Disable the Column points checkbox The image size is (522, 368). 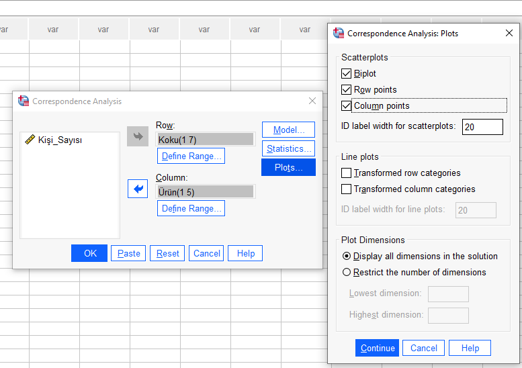tap(347, 106)
